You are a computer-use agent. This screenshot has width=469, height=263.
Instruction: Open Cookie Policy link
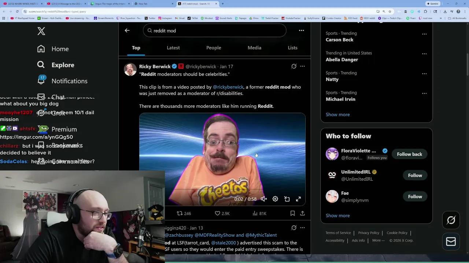(x=397, y=233)
